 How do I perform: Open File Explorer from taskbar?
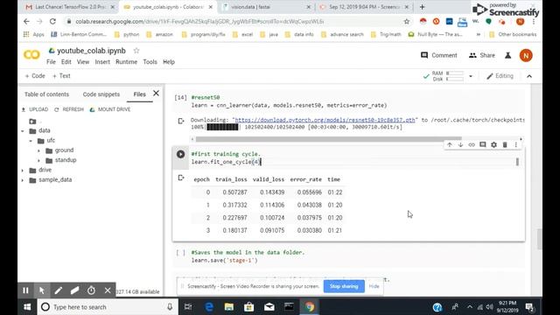229,307
